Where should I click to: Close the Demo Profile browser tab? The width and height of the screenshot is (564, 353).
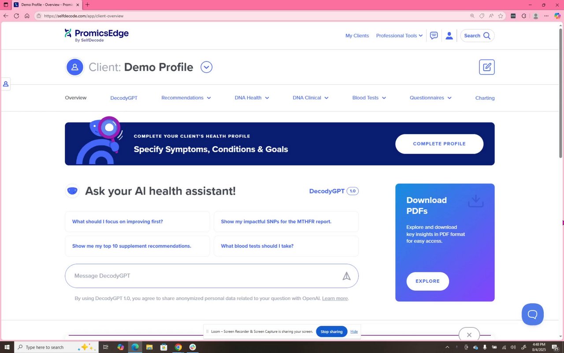point(78,5)
